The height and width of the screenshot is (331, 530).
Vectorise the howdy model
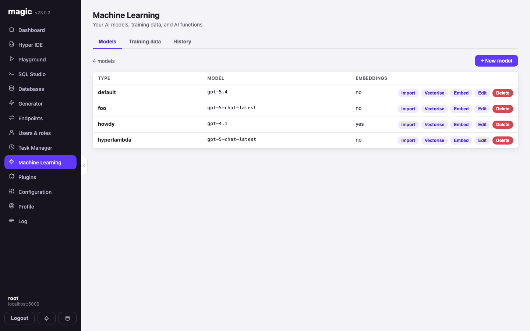tap(434, 125)
